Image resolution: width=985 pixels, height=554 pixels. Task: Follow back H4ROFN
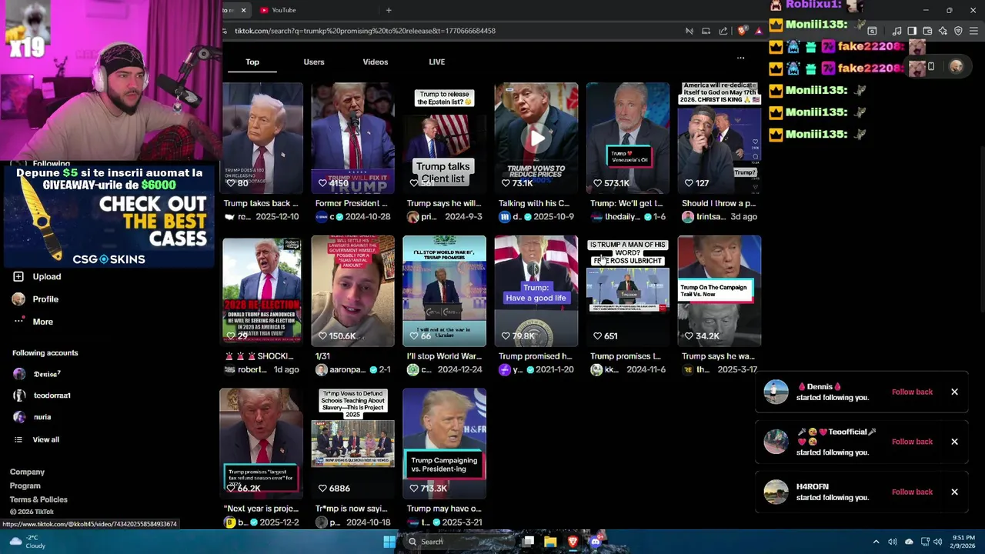[912, 492]
